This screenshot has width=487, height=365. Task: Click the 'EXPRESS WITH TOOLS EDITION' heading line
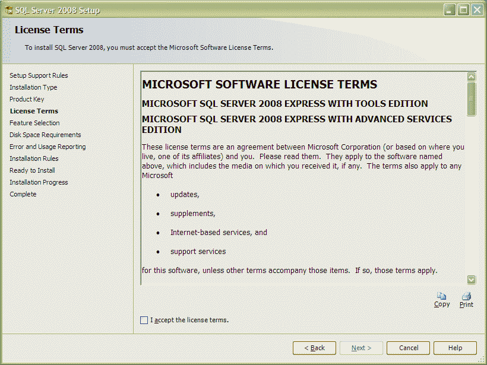tap(285, 104)
